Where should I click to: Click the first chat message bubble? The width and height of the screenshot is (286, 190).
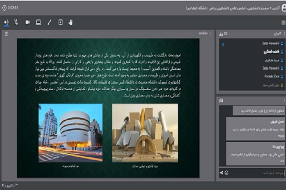[x=259, y=111]
